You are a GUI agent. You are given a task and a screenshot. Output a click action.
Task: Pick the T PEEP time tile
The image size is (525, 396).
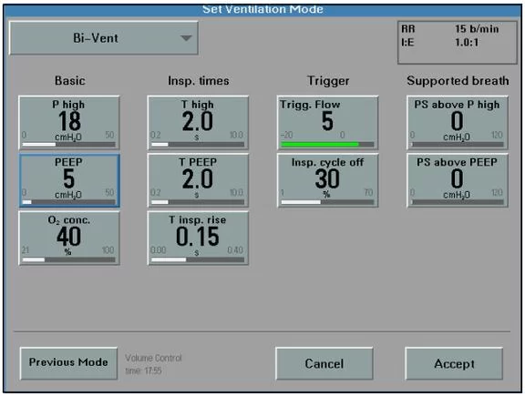(198, 180)
